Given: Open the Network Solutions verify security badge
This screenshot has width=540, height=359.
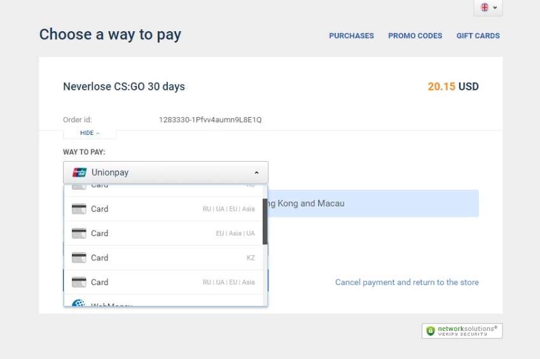Looking at the screenshot, I should click(462, 331).
